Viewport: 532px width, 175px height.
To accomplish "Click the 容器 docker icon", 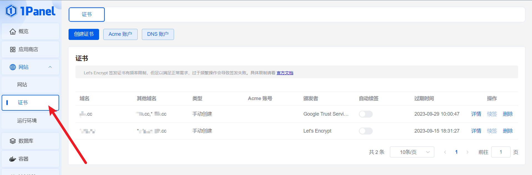I will pyautogui.click(x=13, y=159).
